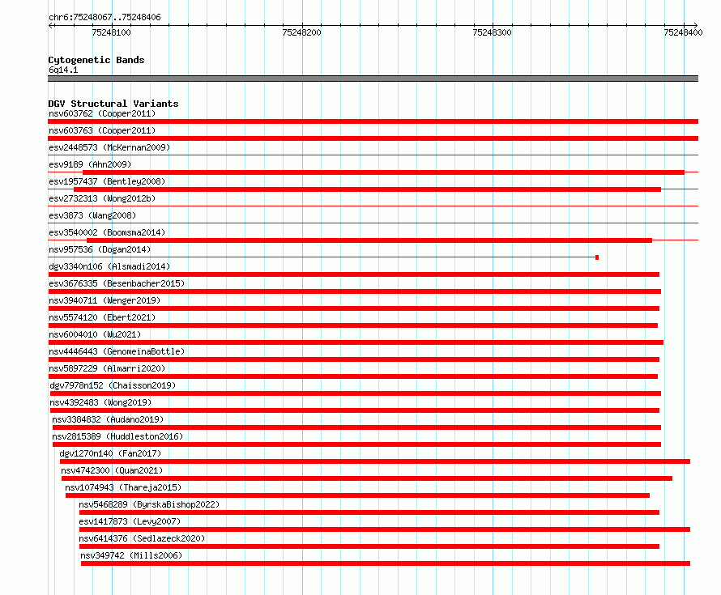
Task: Select nsv4446443 (GenomeinaBottle) label
Action: (117, 351)
